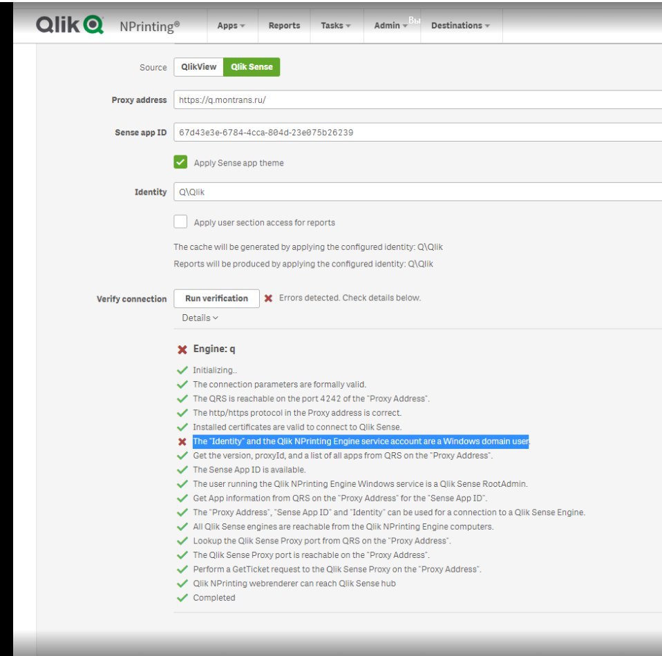The width and height of the screenshot is (662, 656).
Task: Click the Initializing.. status text
Action: coord(215,370)
